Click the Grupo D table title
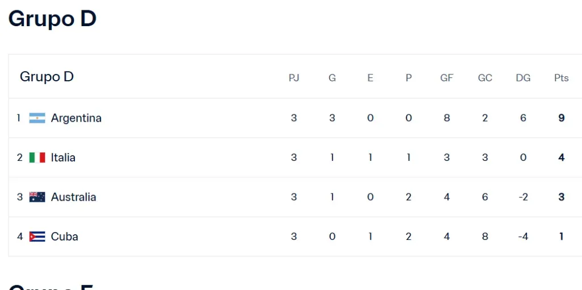 (47, 77)
